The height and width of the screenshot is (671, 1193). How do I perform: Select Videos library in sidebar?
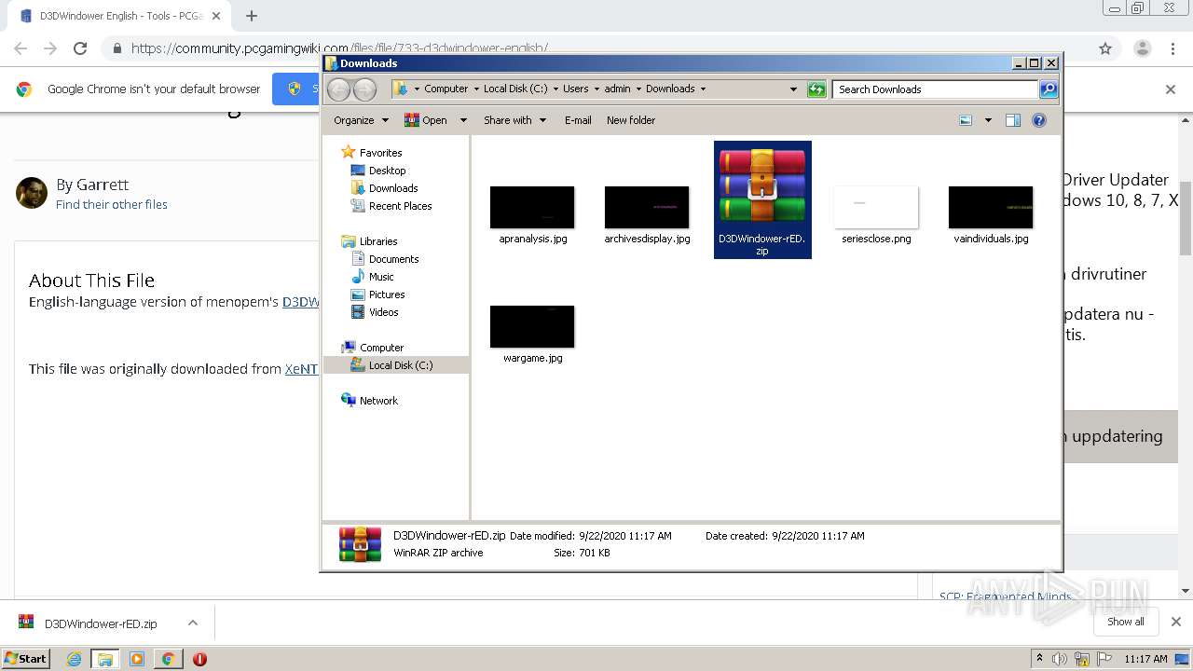383,312
